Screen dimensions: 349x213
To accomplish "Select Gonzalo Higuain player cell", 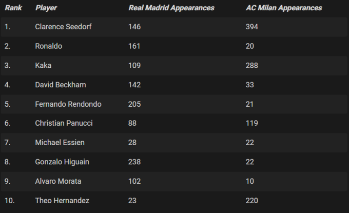I will [x=62, y=162].
